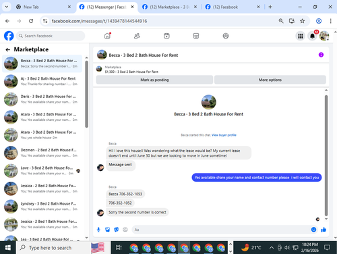This screenshot has width=337, height=254.
Task: Open a new browser tab with plus
Action: point(270,7)
